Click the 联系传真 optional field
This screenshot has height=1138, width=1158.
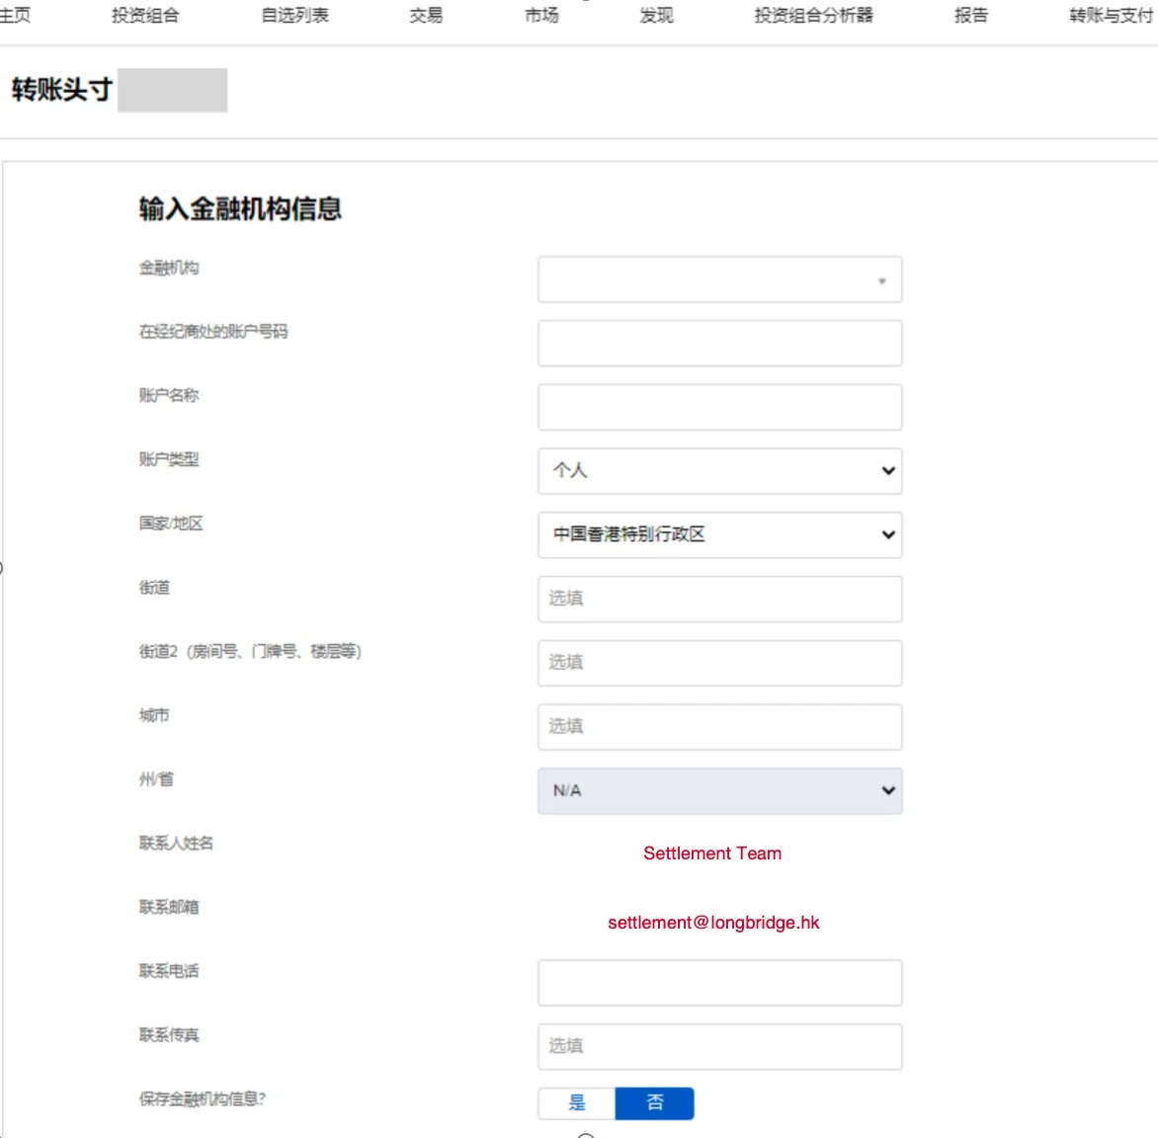(719, 1046)
